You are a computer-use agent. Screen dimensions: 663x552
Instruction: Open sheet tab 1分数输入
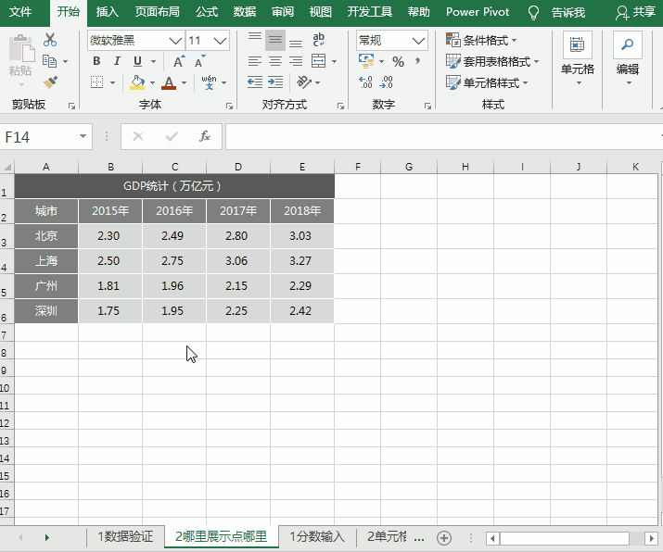tap(317, 536)
